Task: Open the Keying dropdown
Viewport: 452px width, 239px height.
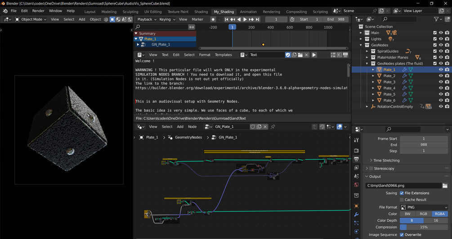Action: (x=167, y=19)
